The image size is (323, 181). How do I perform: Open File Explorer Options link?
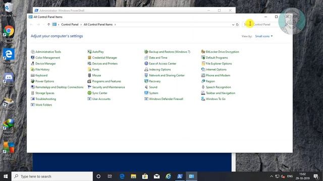pos(219,64)
